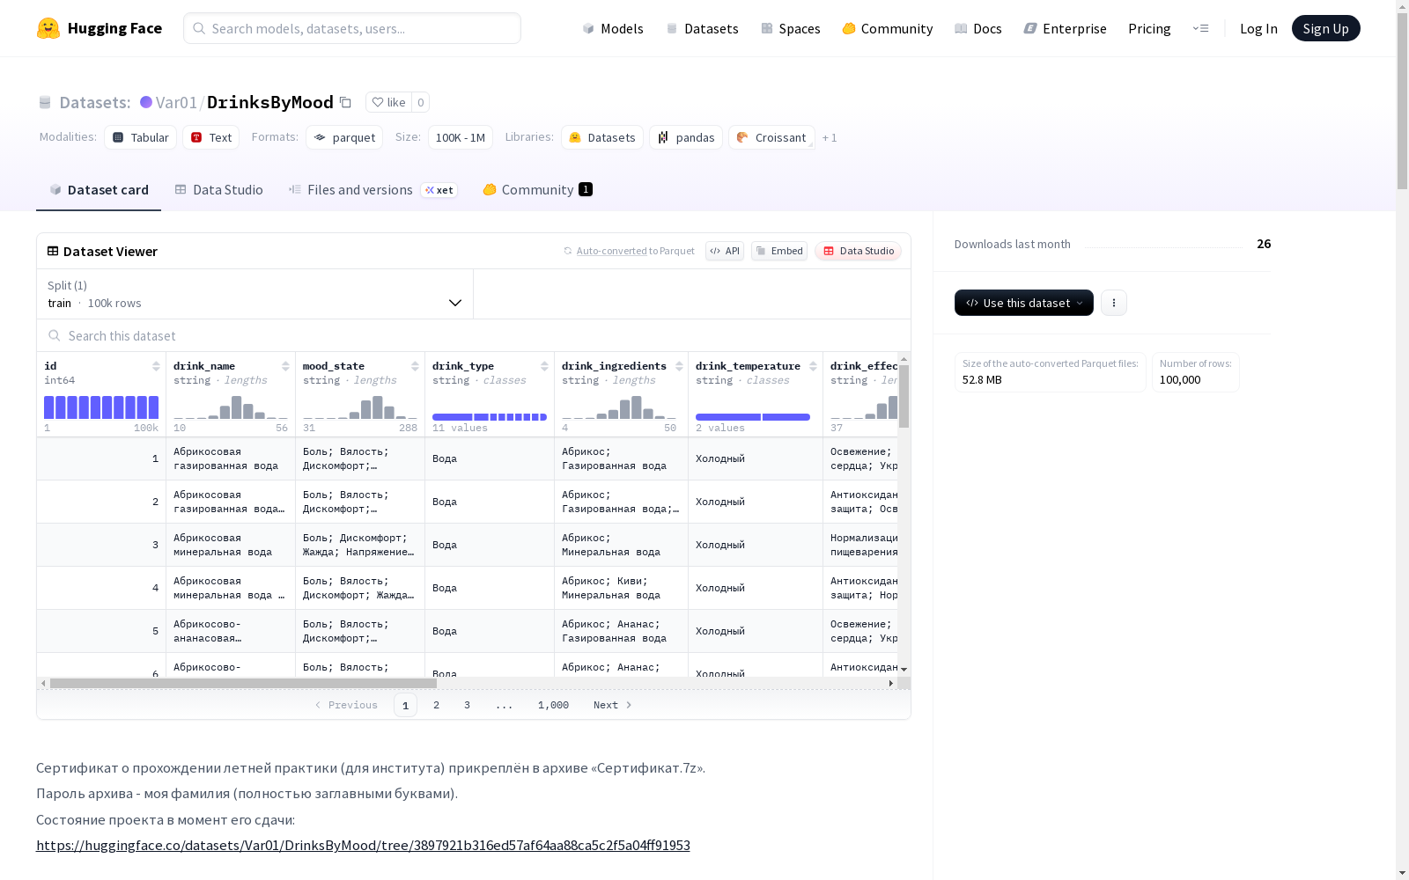The height and width of the screenshot is (880, 1409).
Task: Sort the drink_temperature column
Action: point(813,366)
